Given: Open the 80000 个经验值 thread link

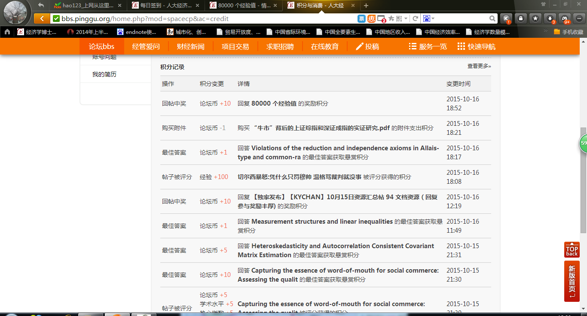Looking at the screenshot, I should click(274, 103).
